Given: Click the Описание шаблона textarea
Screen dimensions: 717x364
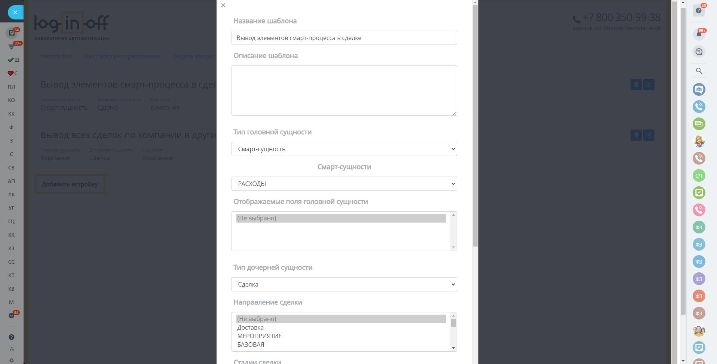Looking at the screenshot, I should coord(344,91).
